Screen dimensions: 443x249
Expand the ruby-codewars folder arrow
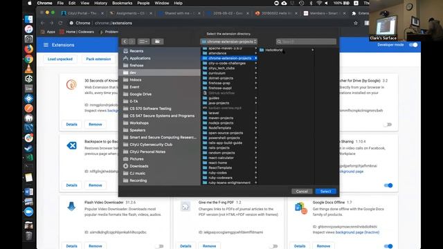[x=255, y=178]
